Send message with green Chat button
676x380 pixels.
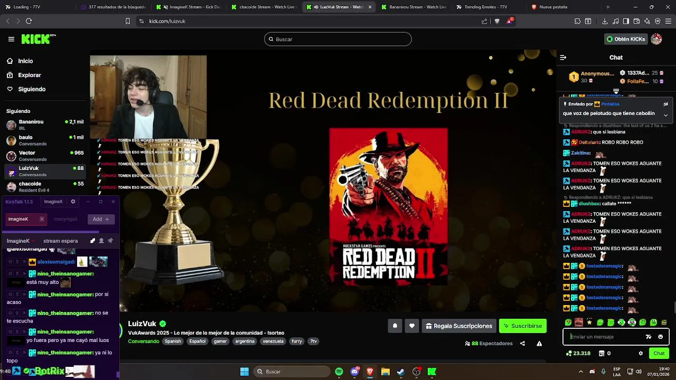659,354
